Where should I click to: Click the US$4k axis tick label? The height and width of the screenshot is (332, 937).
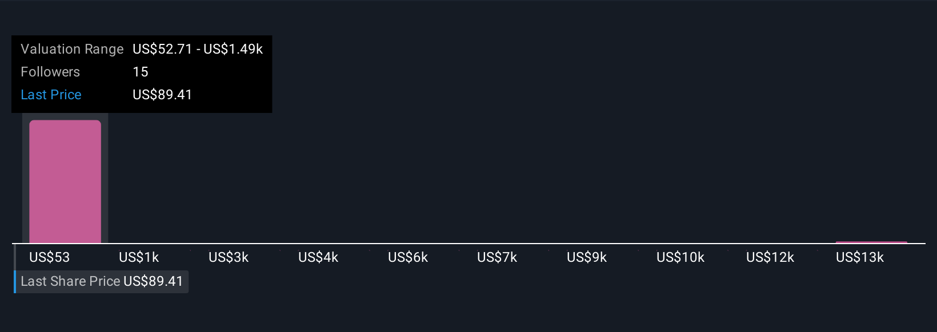click(318, 257)
